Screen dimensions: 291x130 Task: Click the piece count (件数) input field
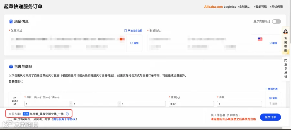click(x=239, y=104)
